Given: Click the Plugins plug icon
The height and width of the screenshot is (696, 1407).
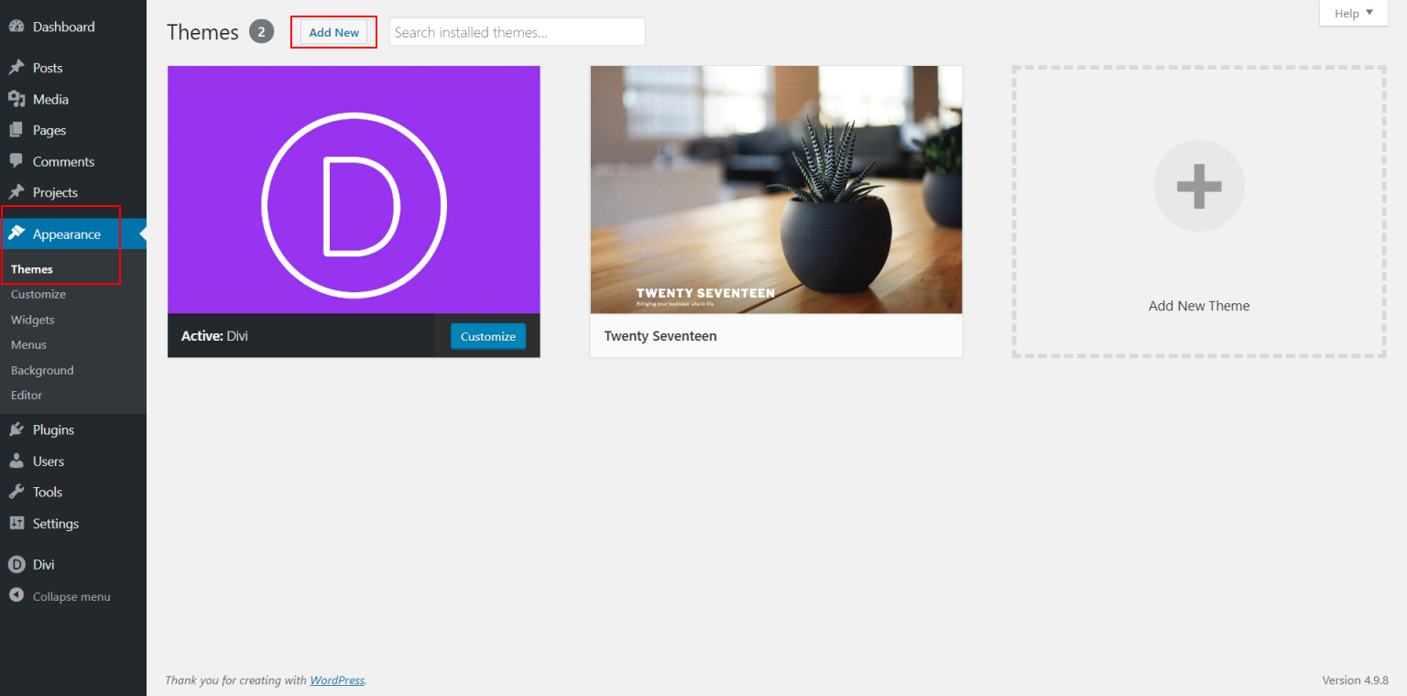Looking at the screenshot, I should pyautogui.click(x=16, y=430).
